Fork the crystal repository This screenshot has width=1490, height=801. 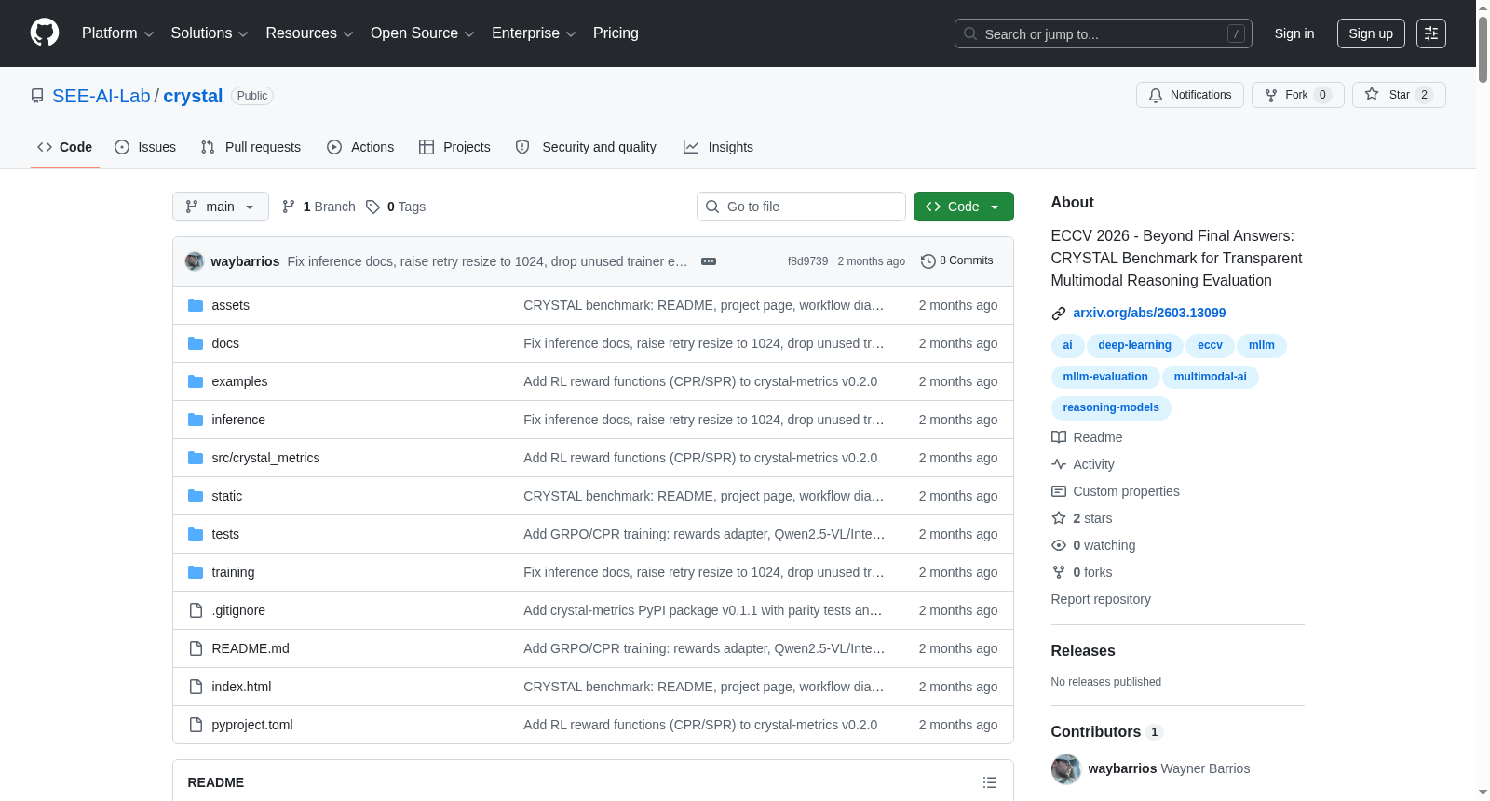(x=1298, y=95)
